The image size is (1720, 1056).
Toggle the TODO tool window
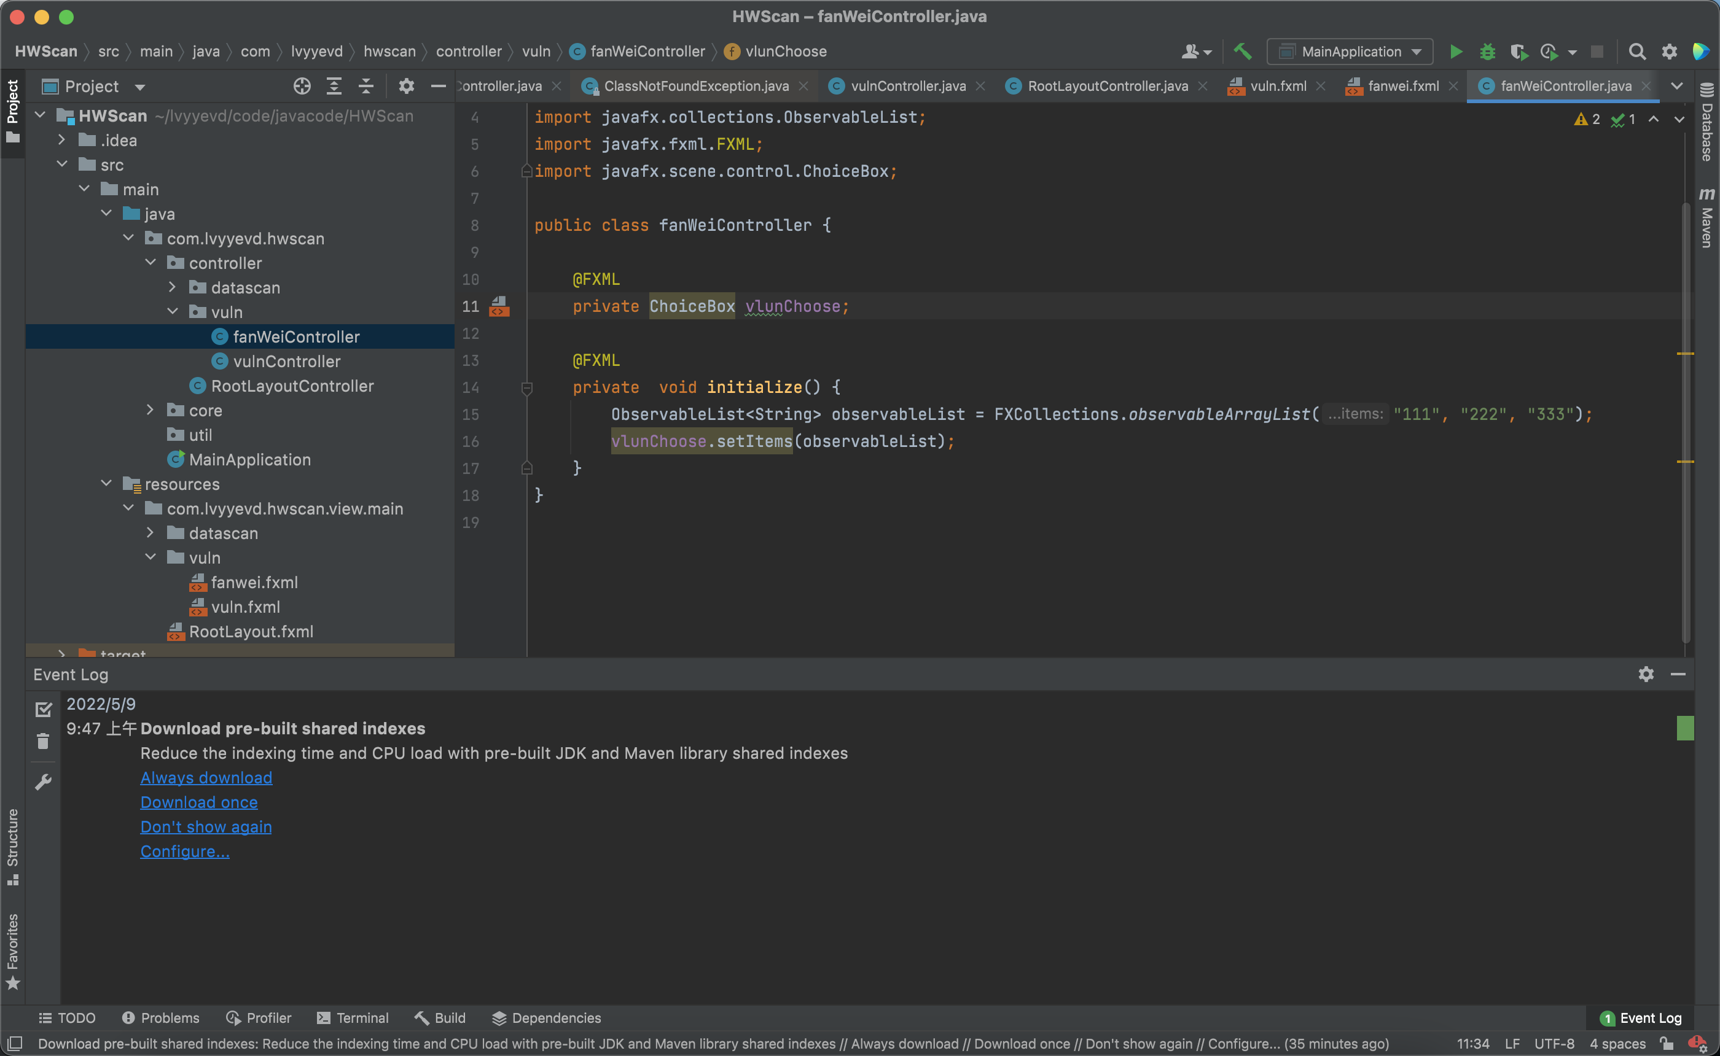tap(67, 1017)
